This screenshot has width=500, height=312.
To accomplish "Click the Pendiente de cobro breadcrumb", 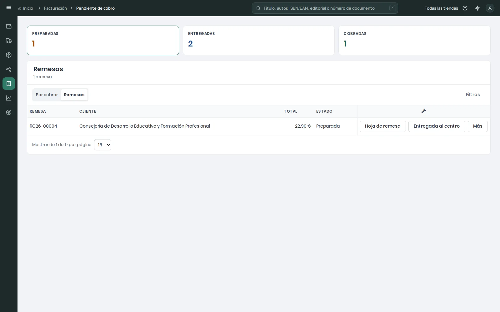I will (x=95, y=8).
